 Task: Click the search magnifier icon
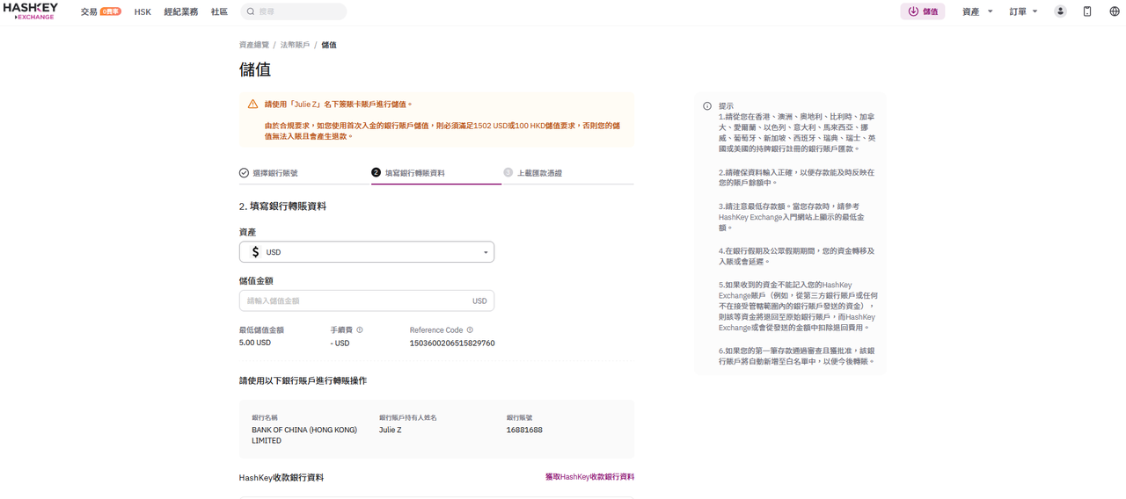pos(251,11)
